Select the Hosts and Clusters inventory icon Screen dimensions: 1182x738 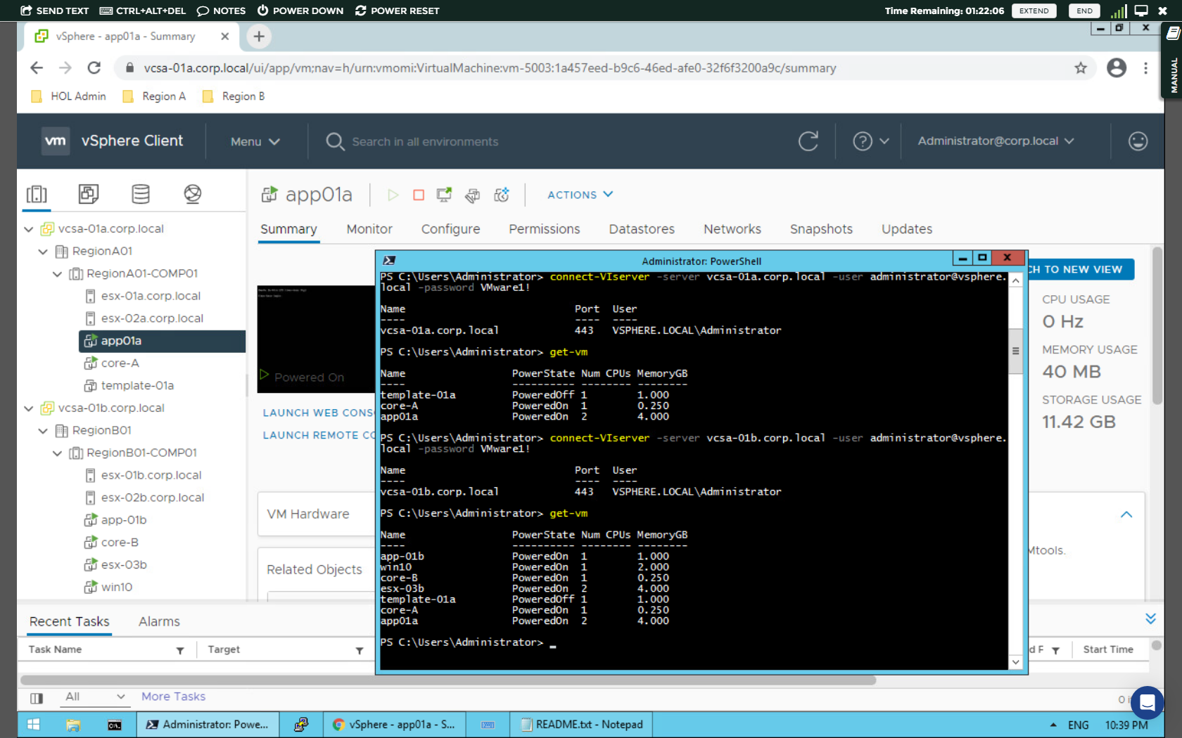coord(37,193)
